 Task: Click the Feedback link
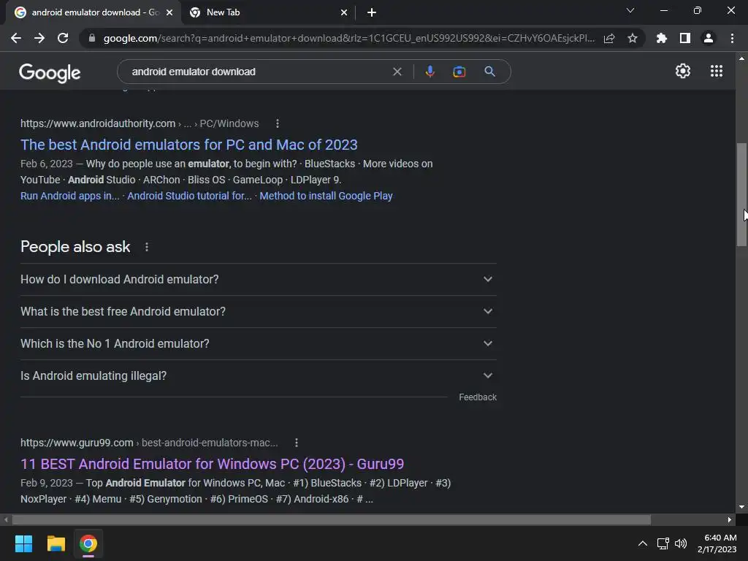point(478,397)
